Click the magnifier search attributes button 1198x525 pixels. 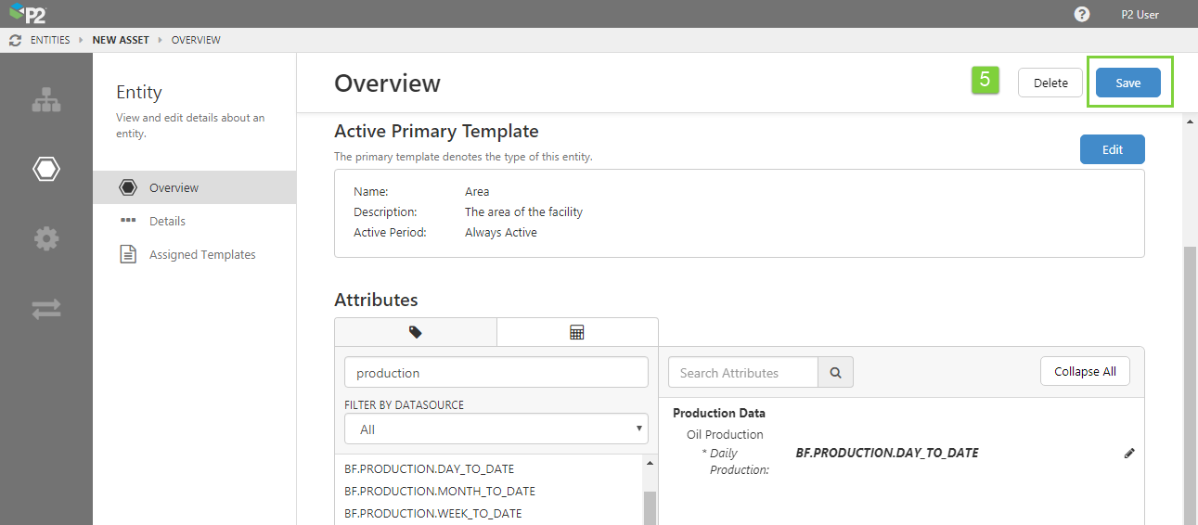point(835,373)
